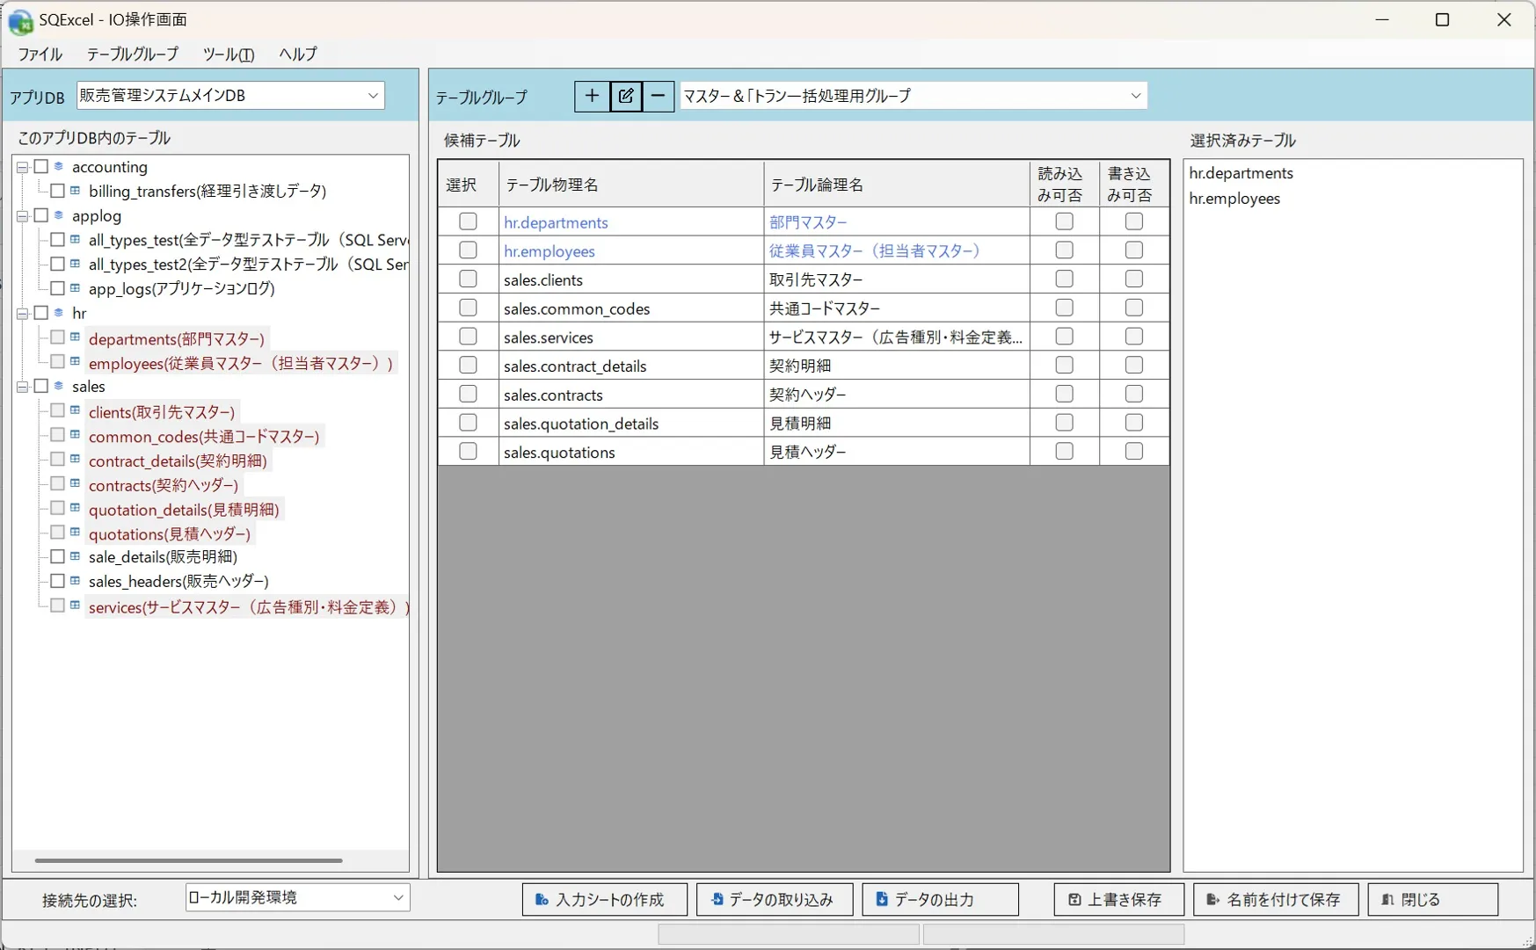Click table icon beside clients in tree
Viewport: 1536px width, 950px height.
[76, 410]
